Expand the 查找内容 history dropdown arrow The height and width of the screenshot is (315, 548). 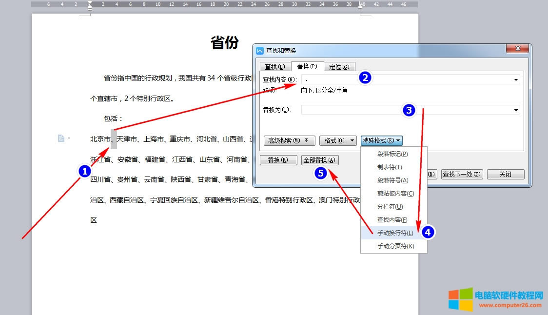tap(516, 80)
